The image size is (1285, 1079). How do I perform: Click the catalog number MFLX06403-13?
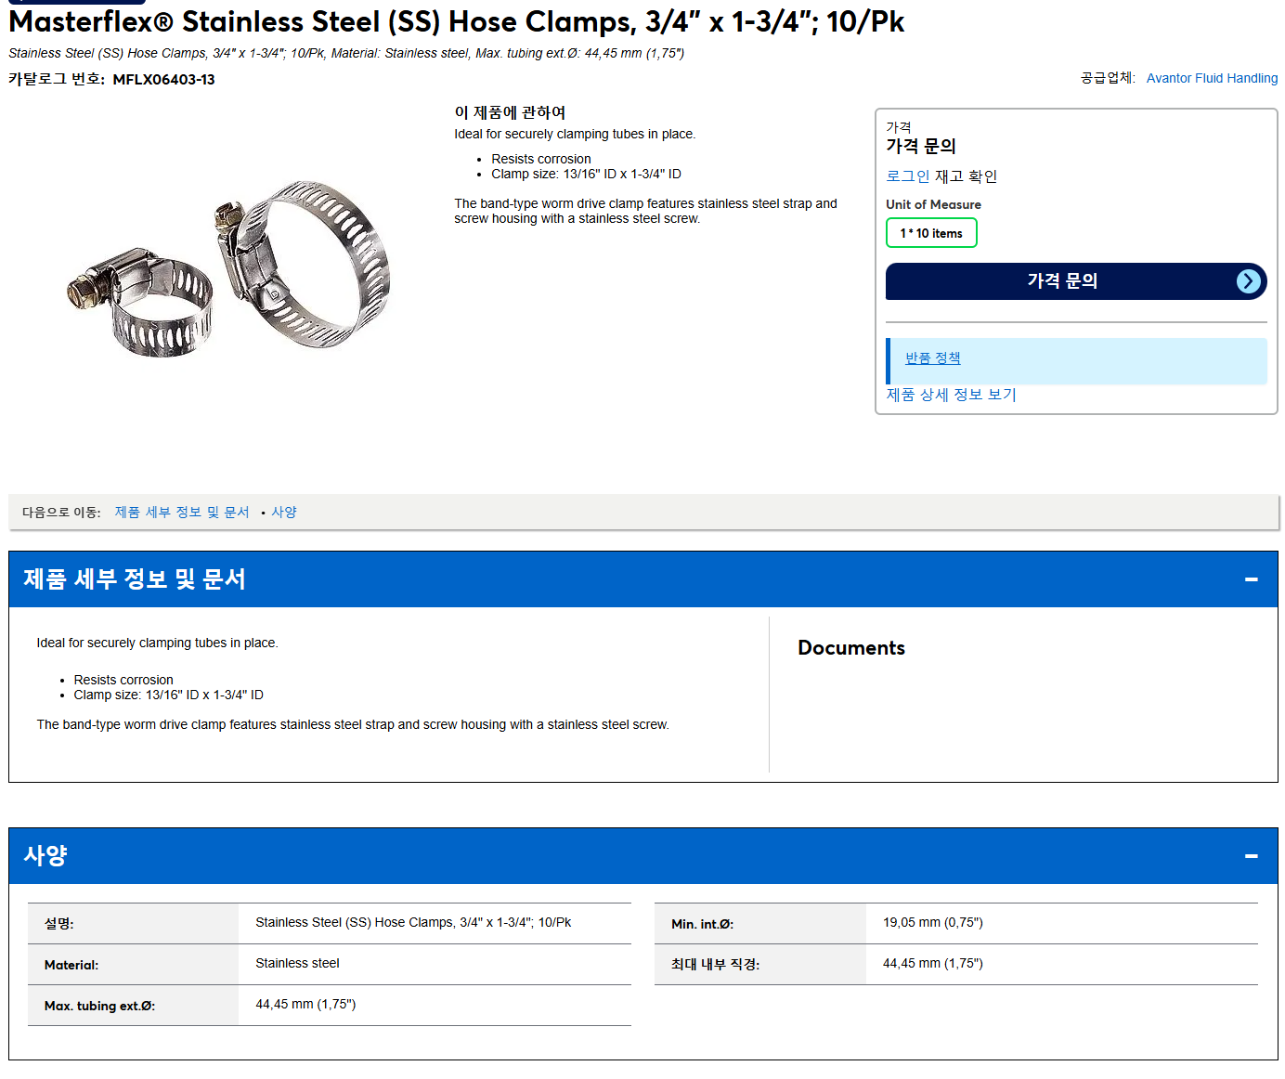coord(163,80)
